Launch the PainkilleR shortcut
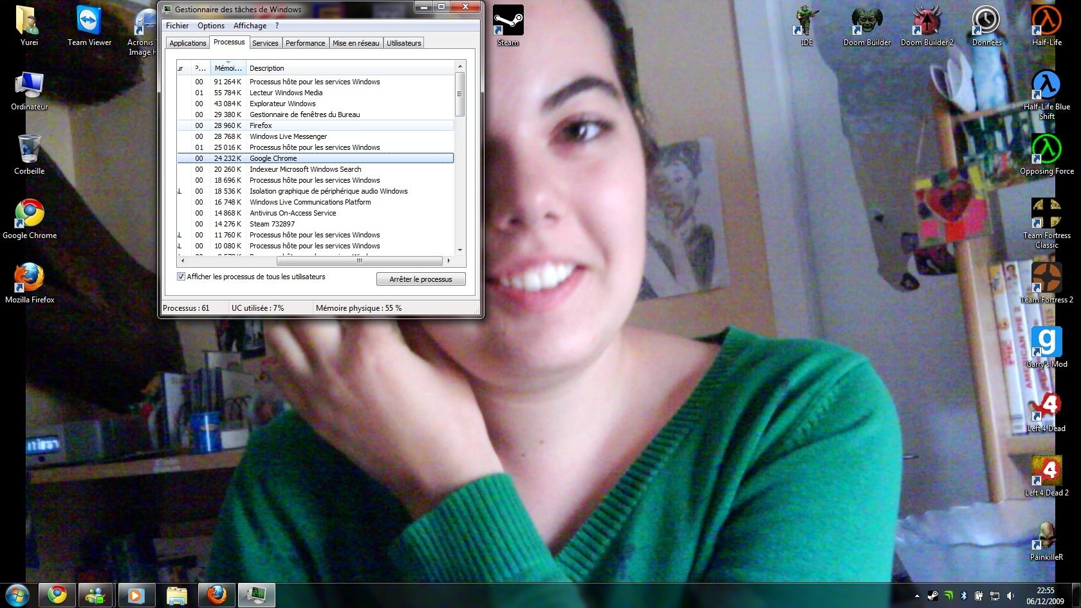The width and height of the screenshot is (1081, 608). tap(1047, 540)
